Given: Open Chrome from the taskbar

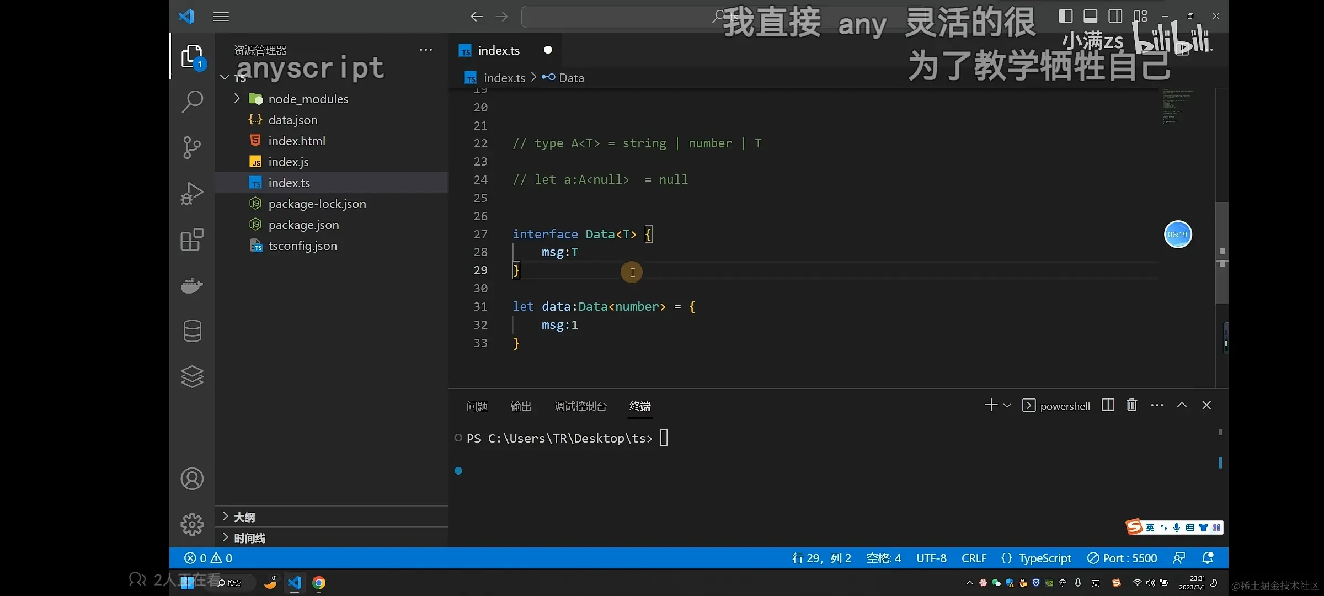Looking at the screenshot, I should 319,583.
